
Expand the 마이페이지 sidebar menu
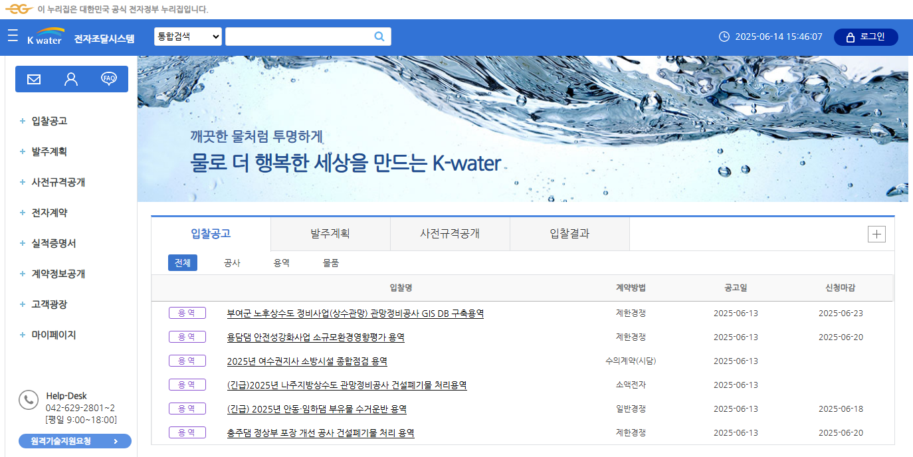coord(48,335)
